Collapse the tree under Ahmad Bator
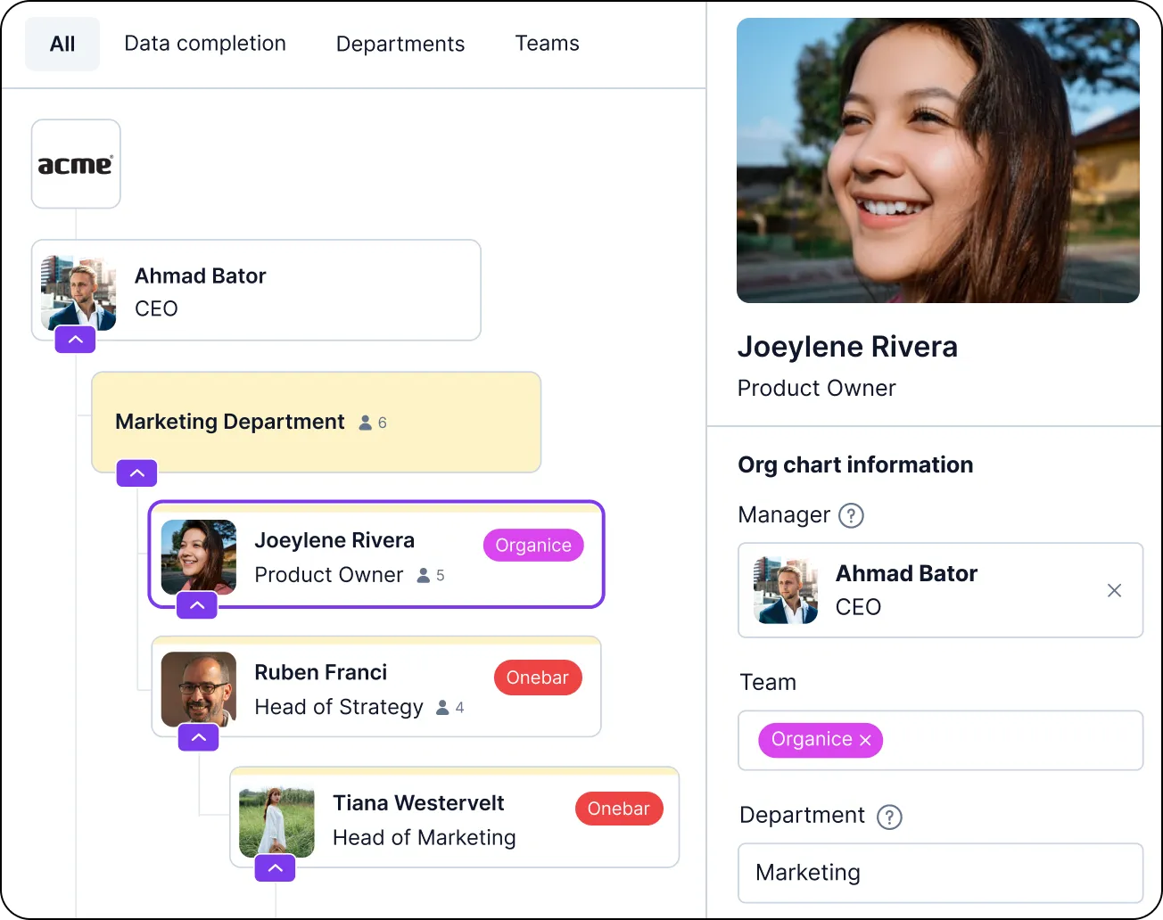 coord(76,340)
